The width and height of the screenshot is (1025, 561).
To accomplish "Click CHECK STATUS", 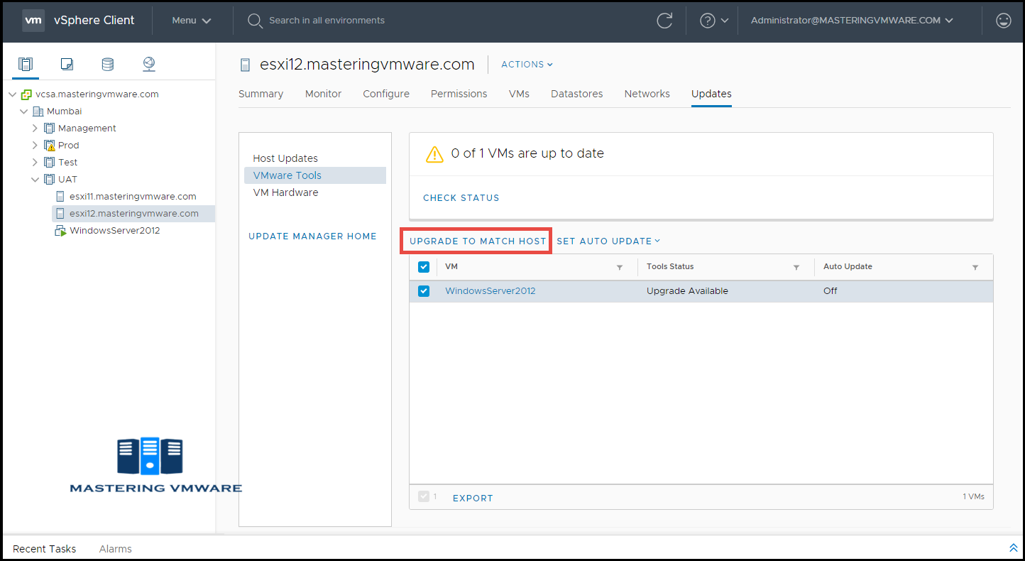I will (461, 198).
